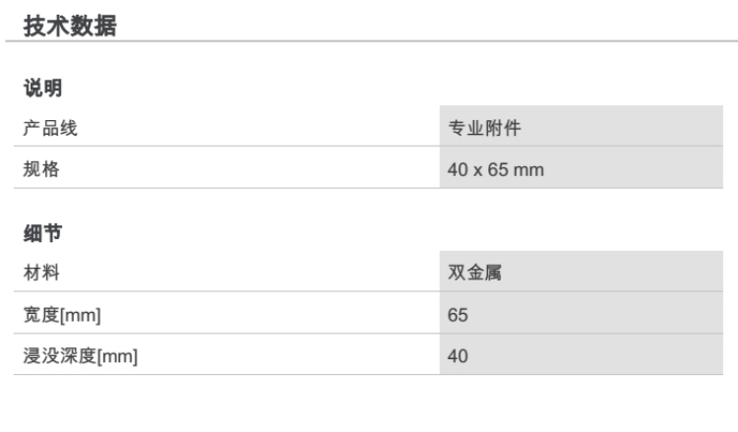
Task: Click the mm unit in 规格 value
Action: [x=530, y=169]
